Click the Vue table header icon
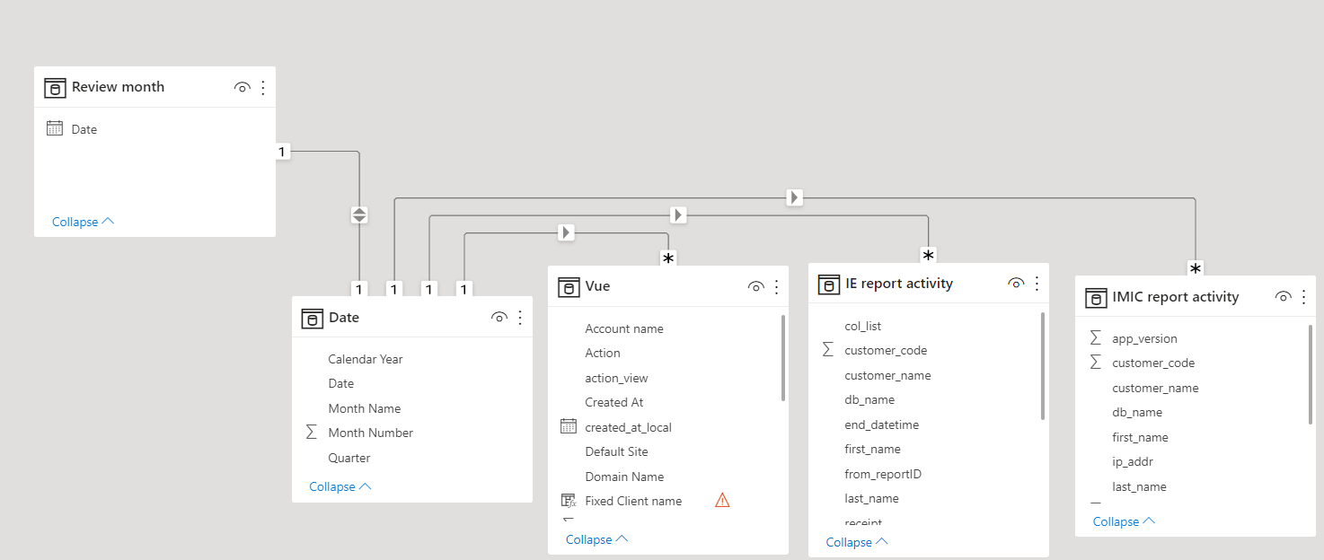The image size is (1324, 560). (x=569, y=287)
